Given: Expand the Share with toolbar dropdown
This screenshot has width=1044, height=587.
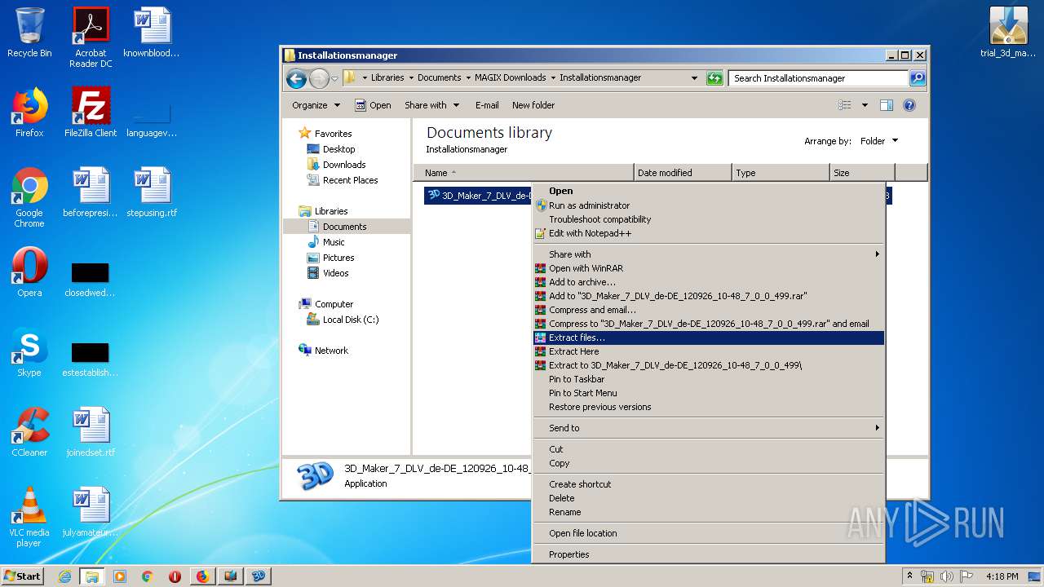Looking at the screenshot, I should tap(432, 105).
